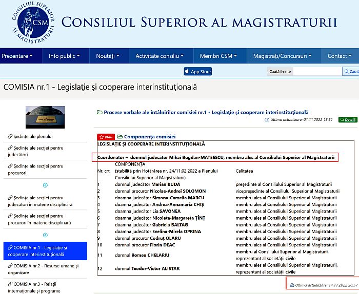Open the 'Componența comisiei' link

pos(150,136)
